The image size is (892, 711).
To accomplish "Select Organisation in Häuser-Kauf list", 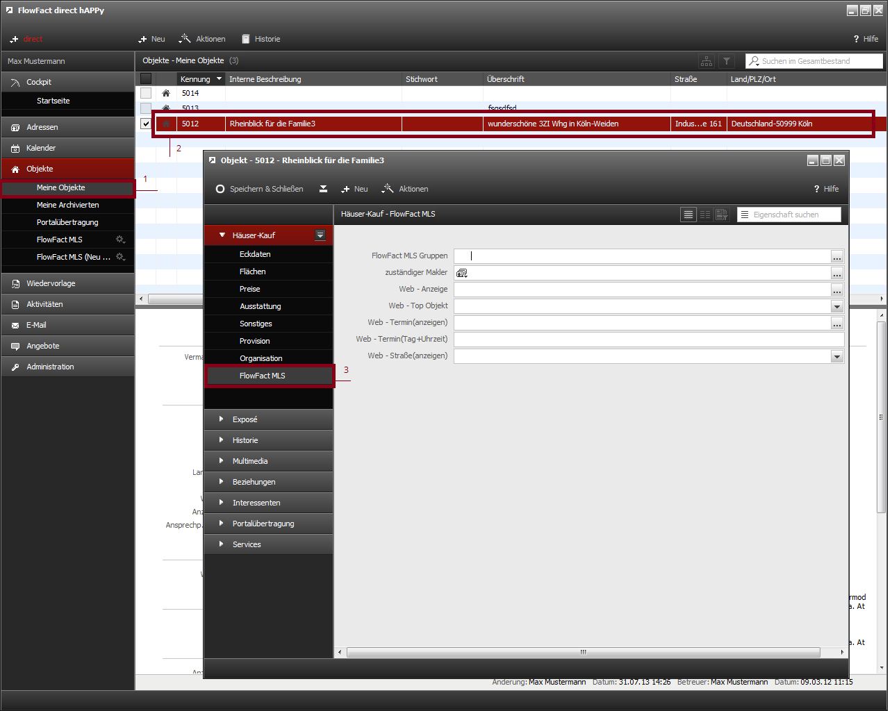I will click(269, 358).
